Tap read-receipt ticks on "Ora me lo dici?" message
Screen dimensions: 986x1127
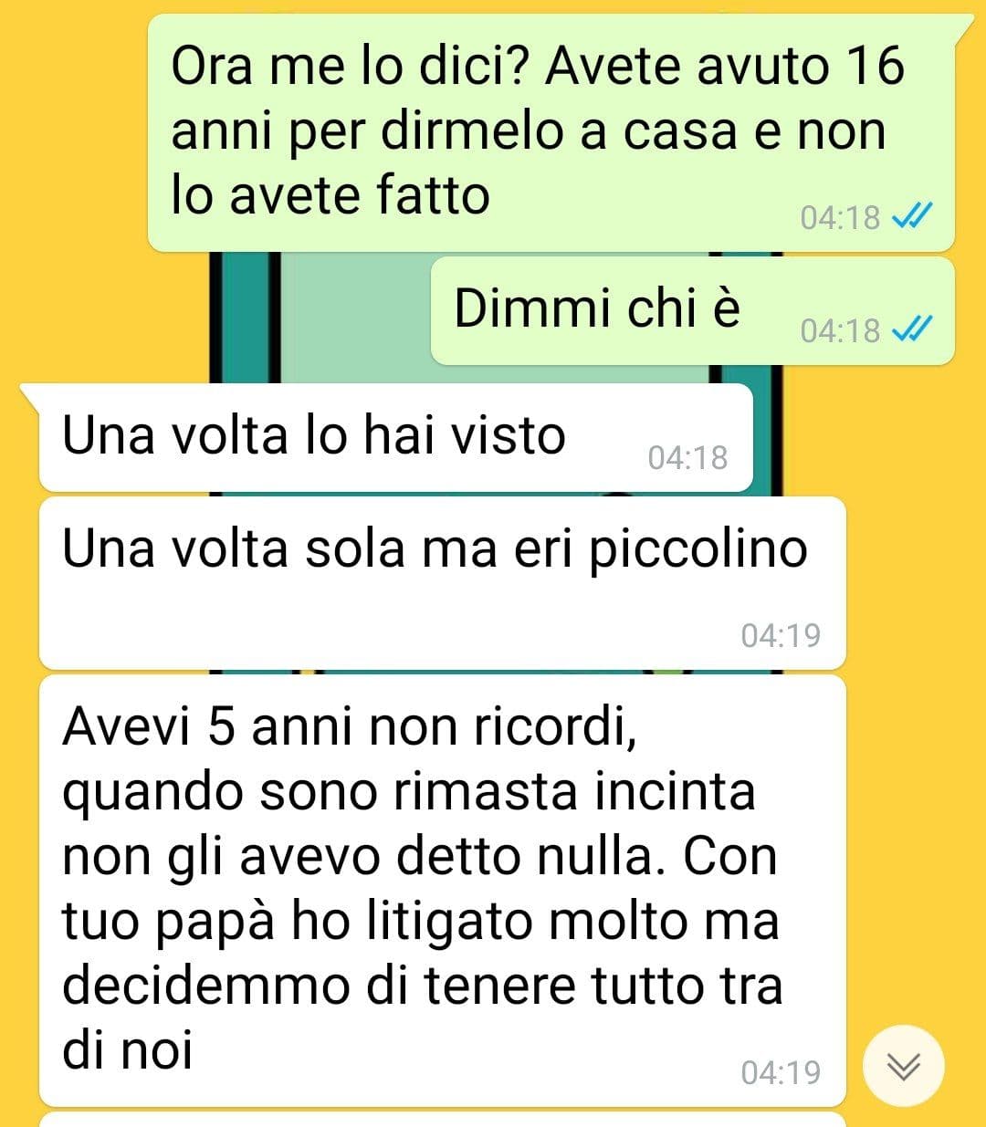(911, 217)
